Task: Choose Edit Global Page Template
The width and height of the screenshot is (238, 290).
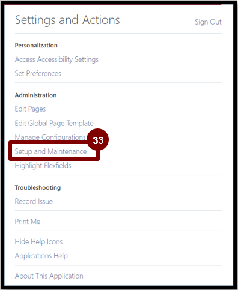Action: click(x=54, y=123)
